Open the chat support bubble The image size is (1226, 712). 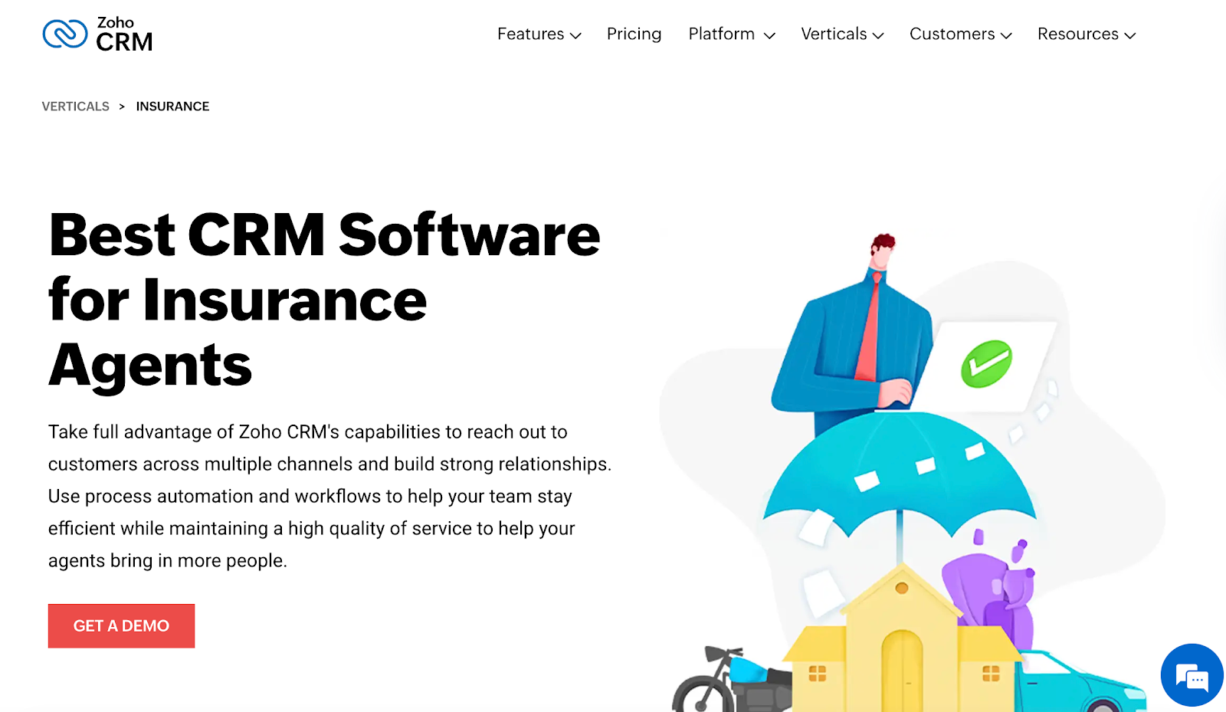point(1191,674)
